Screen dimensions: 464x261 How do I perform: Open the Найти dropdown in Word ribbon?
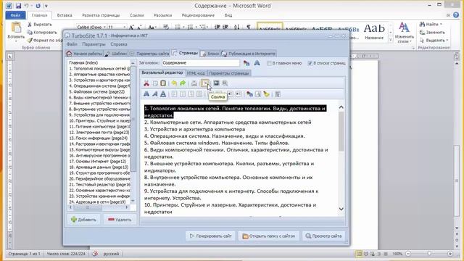441,24
